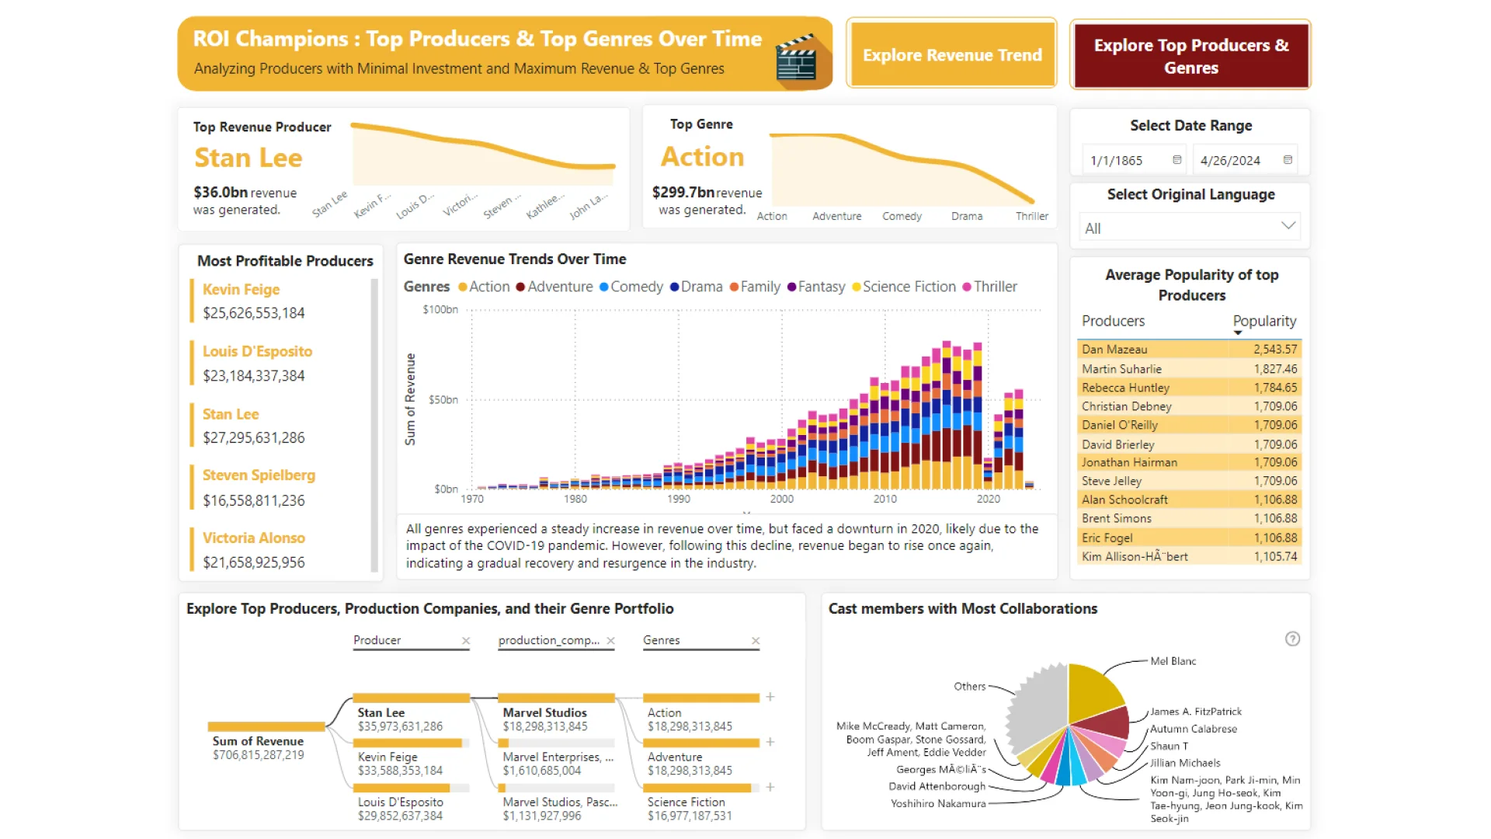Click Jillian Michaels pie label

[1185, 763]
